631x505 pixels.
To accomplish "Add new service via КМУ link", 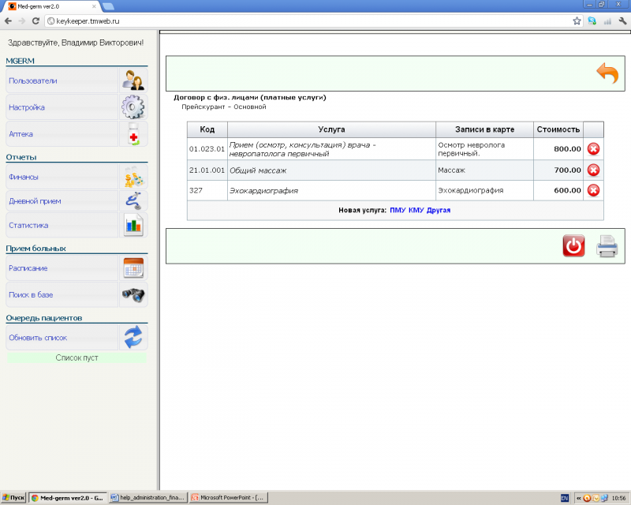I will [x=416, y=211].
